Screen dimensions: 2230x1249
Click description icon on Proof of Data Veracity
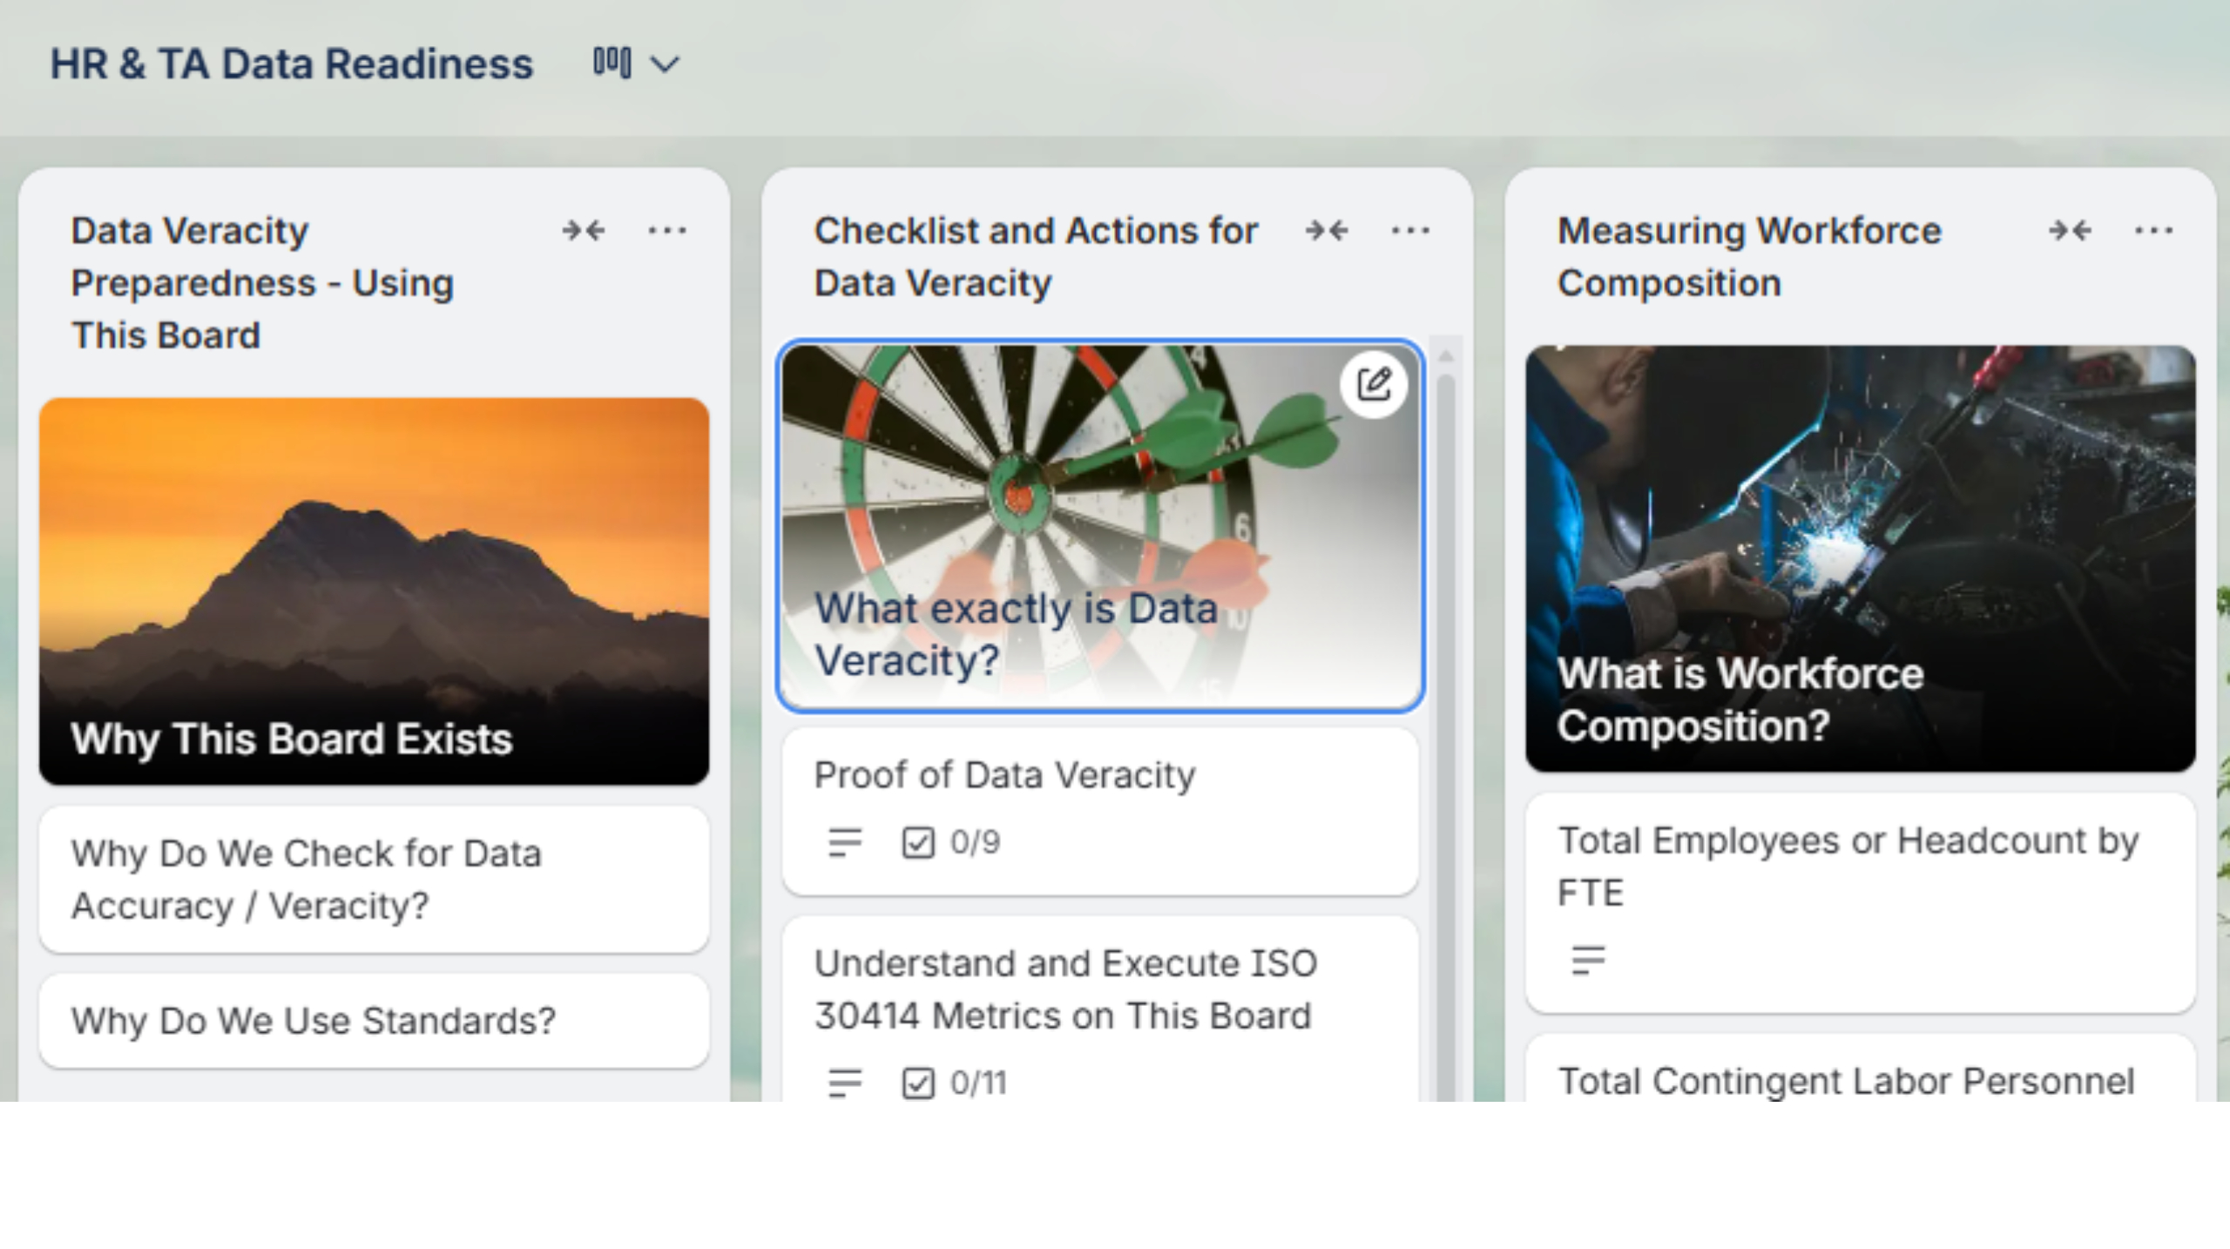click(844, 842)
